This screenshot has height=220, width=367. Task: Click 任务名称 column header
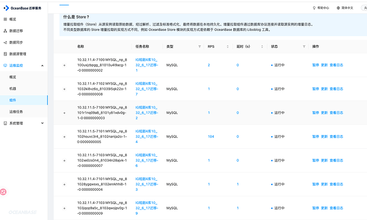[x=142, y=47]
